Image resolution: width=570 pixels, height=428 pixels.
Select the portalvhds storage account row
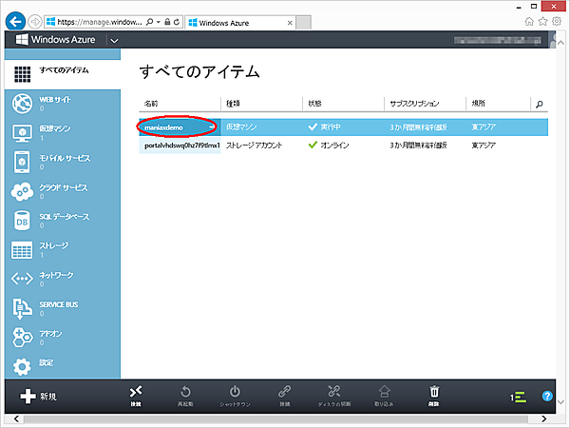tap(180, 146)
